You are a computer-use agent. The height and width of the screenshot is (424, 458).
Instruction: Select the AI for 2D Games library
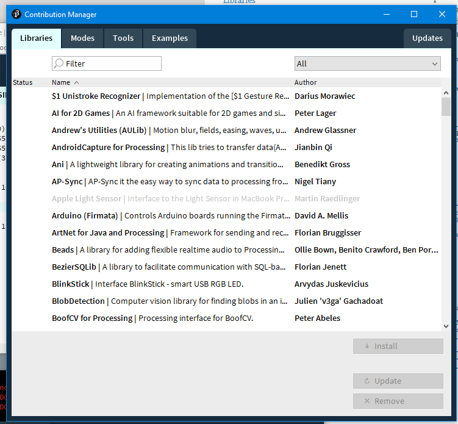[x=226, y=113]
